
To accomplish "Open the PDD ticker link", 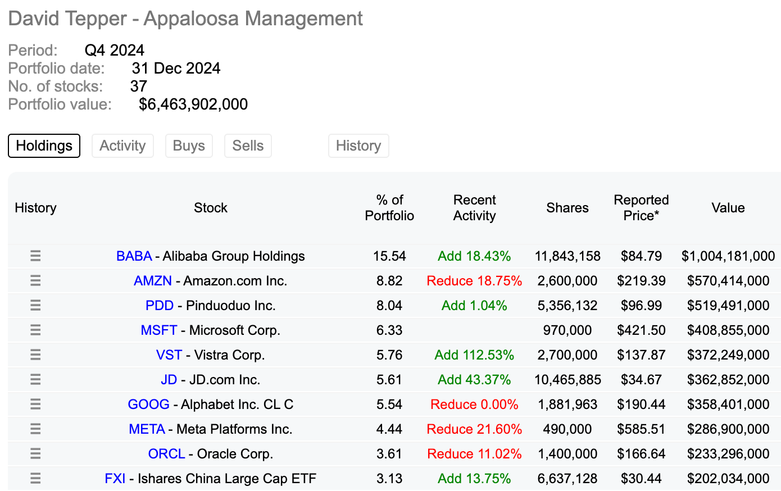I will [x=160, y=306].
